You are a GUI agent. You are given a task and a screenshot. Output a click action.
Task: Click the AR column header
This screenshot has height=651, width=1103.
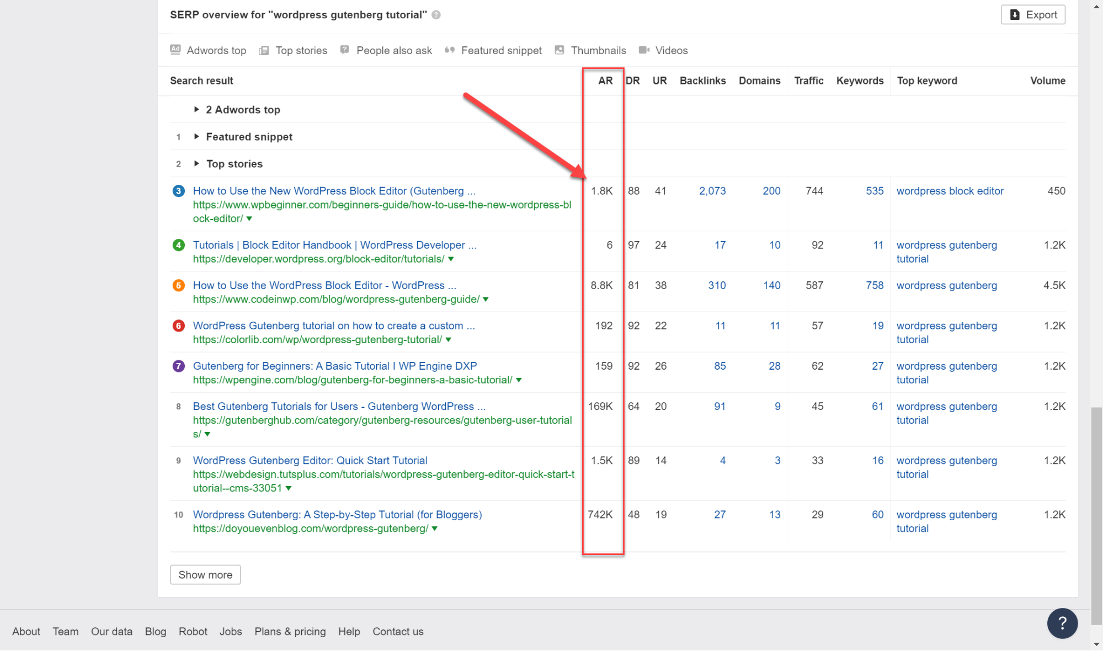(605, 81)
